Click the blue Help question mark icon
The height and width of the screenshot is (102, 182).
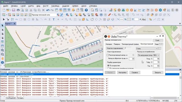pyautogui.click(x=86, y=10)
